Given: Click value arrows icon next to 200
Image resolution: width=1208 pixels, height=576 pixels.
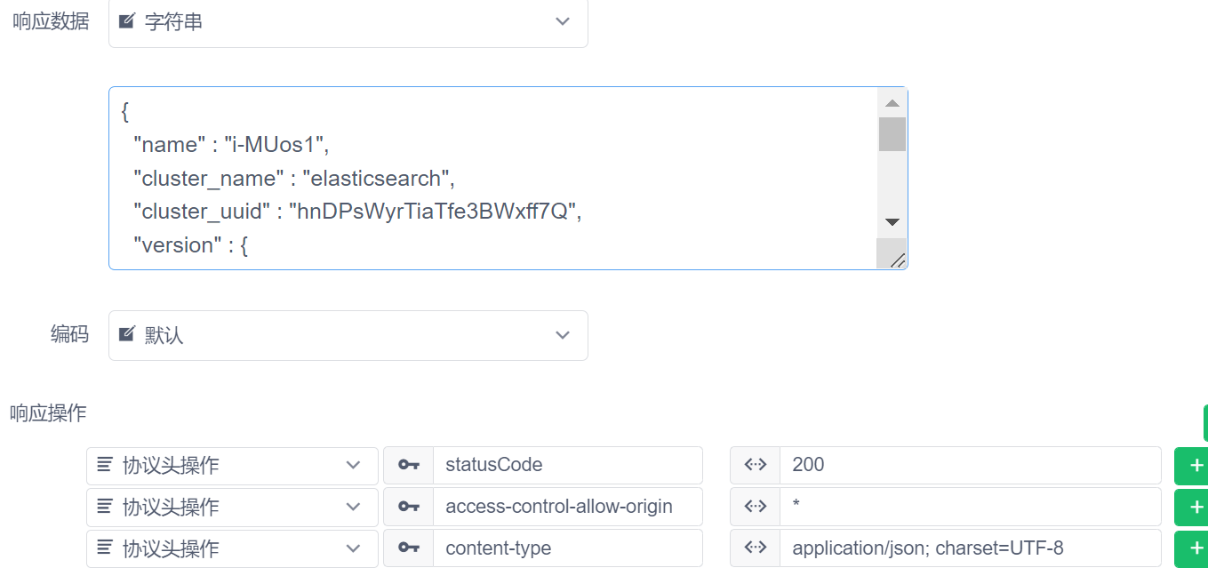Looking at the screenshot, I should tap(755, 465).
